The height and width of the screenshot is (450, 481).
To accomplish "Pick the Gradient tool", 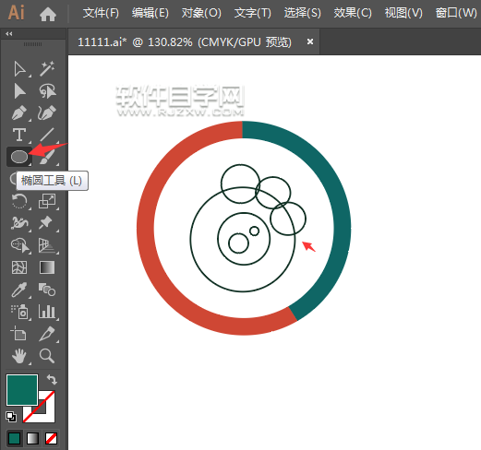I will [47, 267].
